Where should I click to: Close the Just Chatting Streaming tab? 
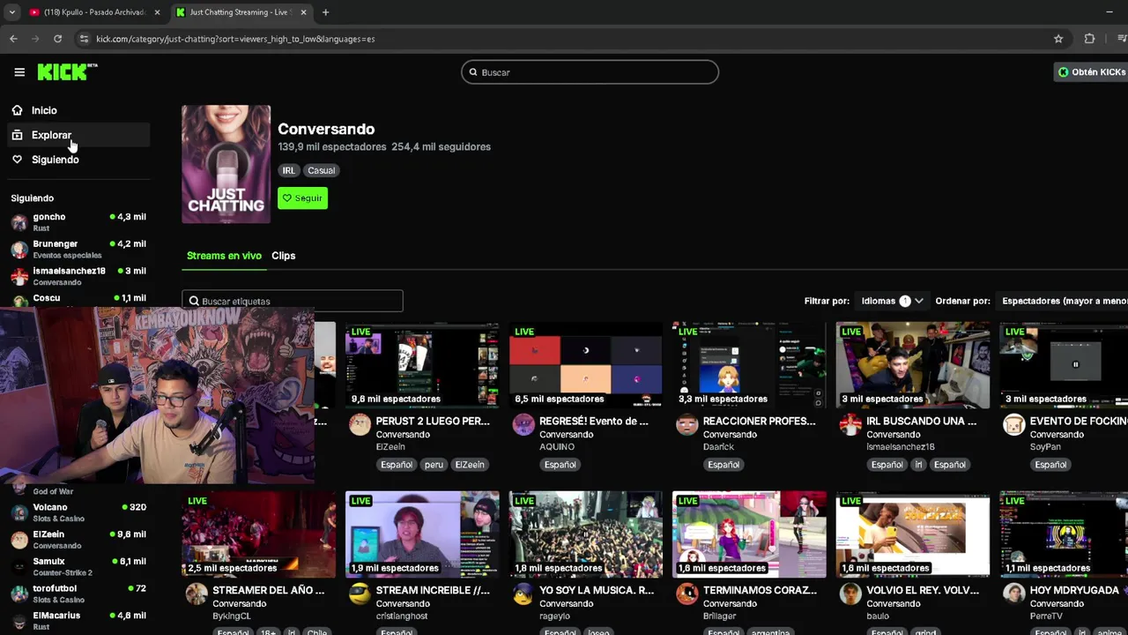click(x=303, y=12)
